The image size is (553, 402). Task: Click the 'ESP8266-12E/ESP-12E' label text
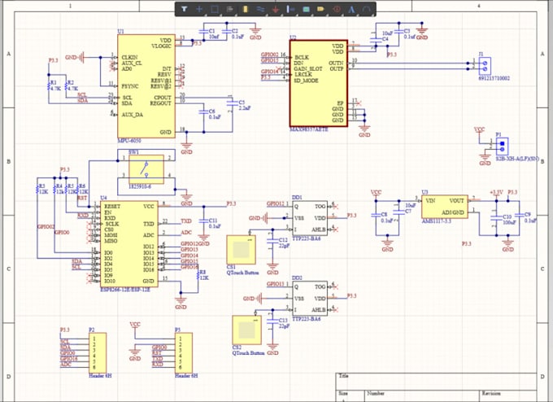click(x=125, y=290)
